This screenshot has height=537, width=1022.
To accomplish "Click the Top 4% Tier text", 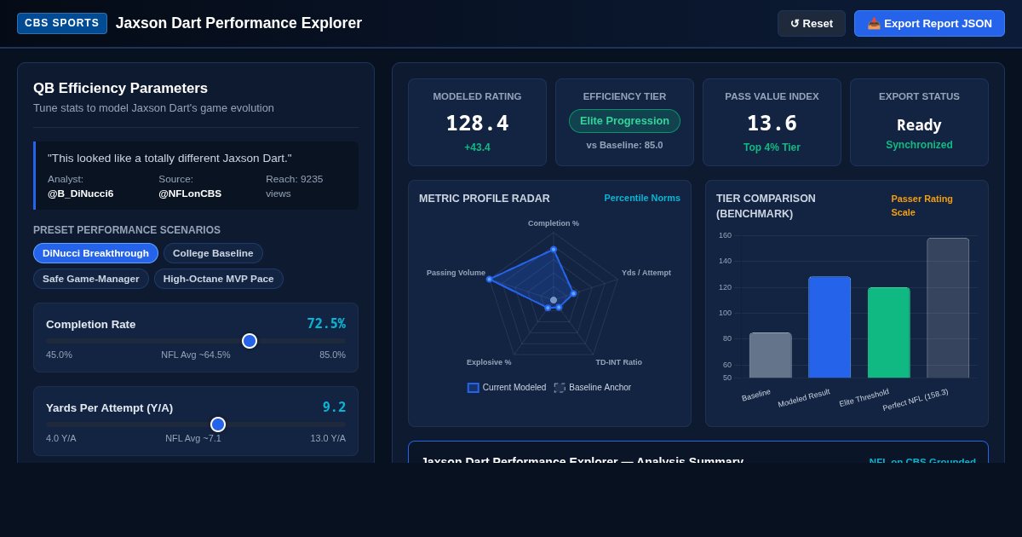I will click(772, 147).
